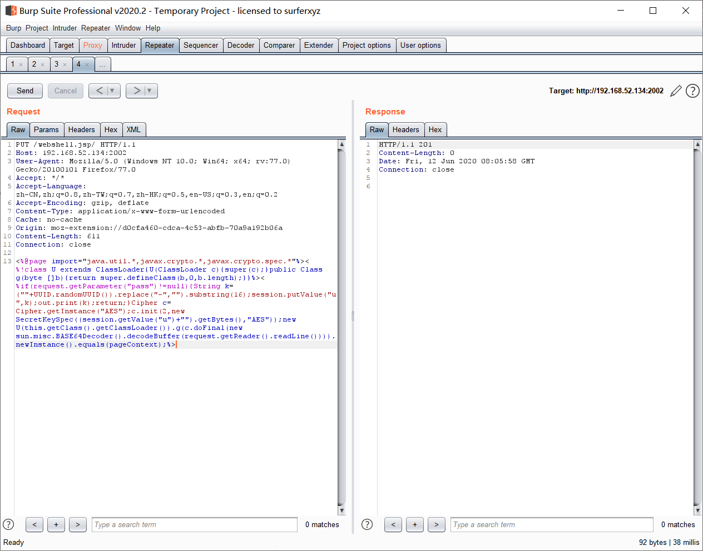The image size is (703, 551).
Task: Select Repeater sub-tab 3
Action: coord(56,64)
